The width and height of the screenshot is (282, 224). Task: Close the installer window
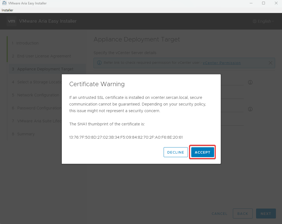[276, 3]
